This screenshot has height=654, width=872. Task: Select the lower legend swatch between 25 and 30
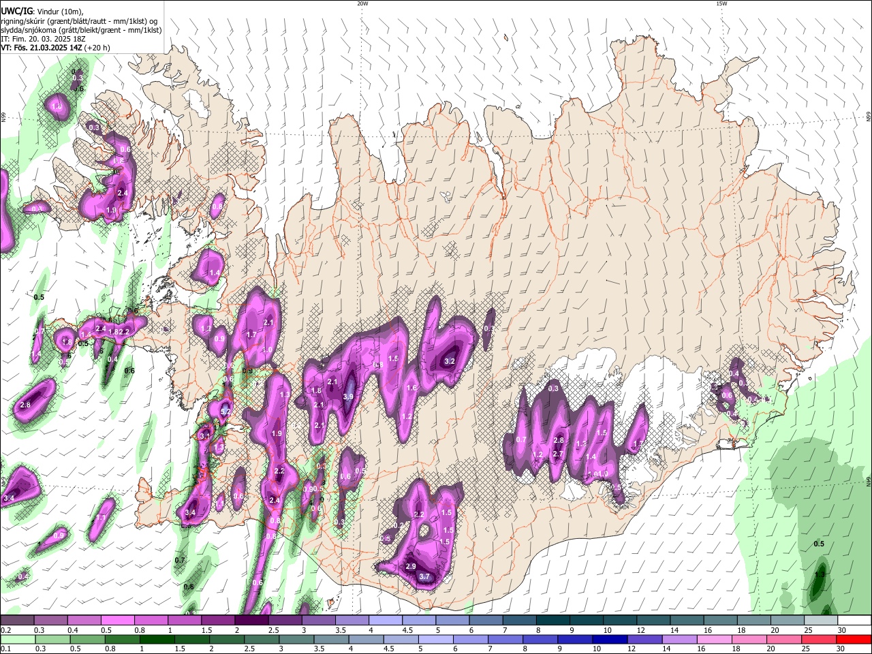coord(817,640)
